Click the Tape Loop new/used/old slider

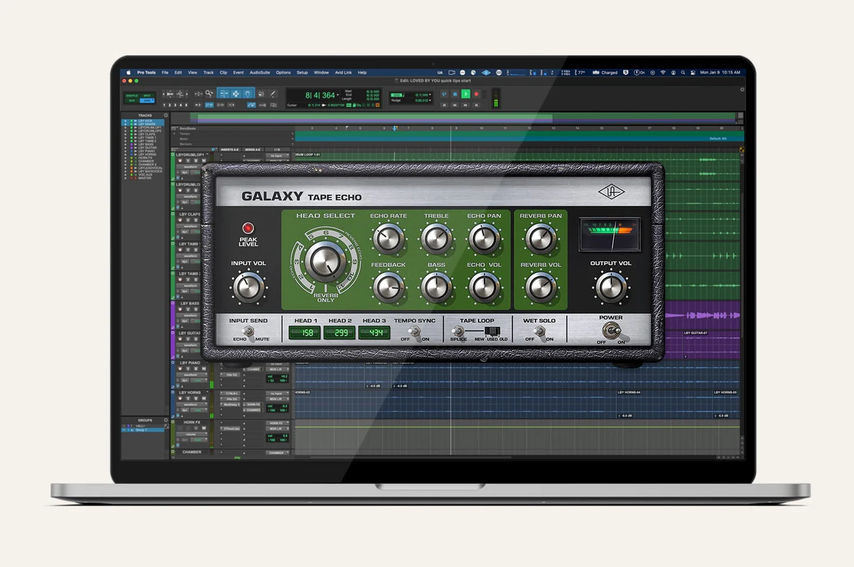click(492, 332)
